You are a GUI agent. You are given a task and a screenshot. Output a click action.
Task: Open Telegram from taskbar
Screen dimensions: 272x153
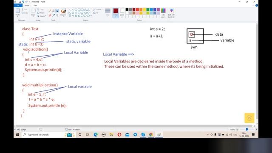pyautogui.click(x=135, y=135)
